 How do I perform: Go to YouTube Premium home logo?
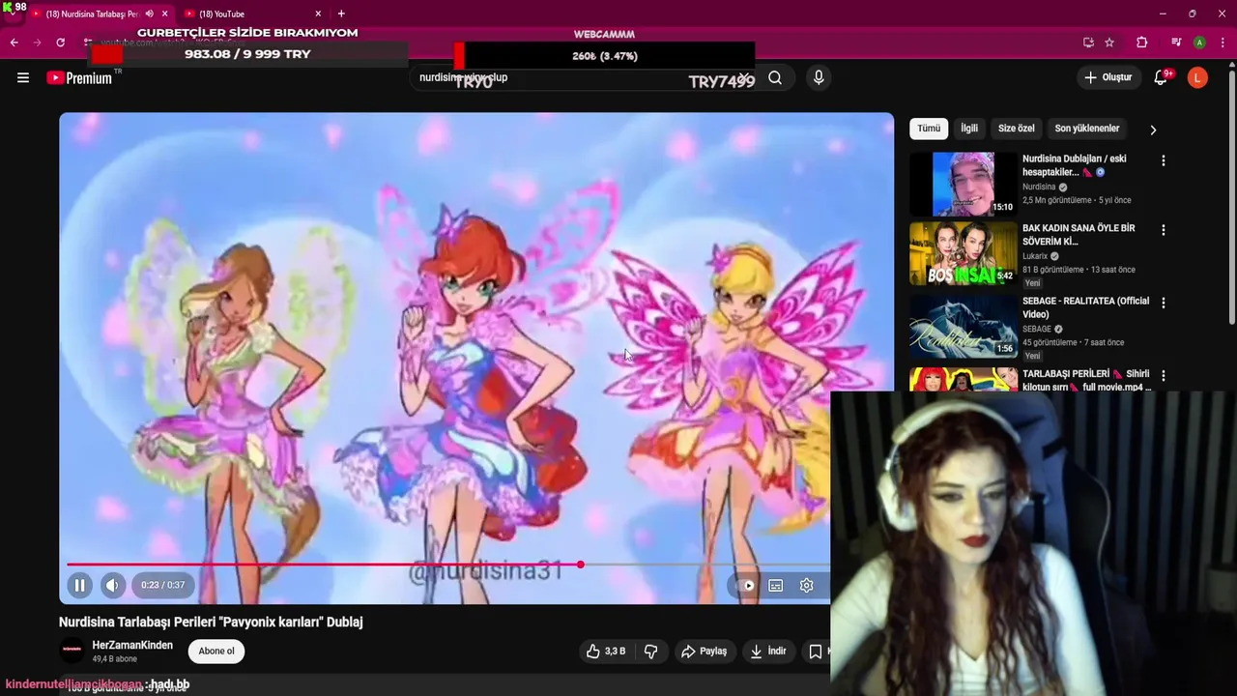(80, 77)
